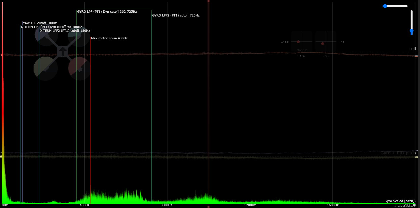Click the faded roll graph label
420x208 pixels.
[x=412, y=49]
